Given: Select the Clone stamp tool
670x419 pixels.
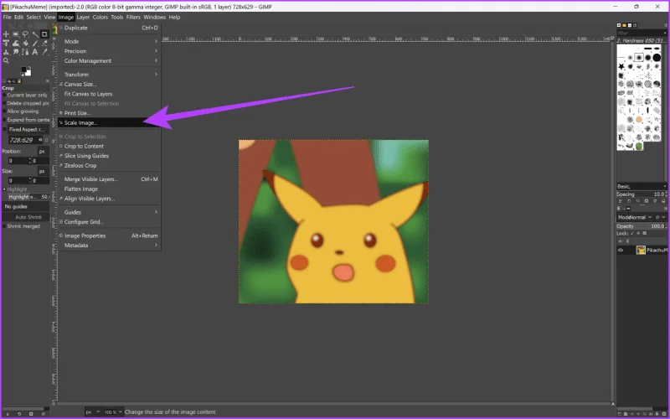Looking at the screenshot, I should coord(6,52).
